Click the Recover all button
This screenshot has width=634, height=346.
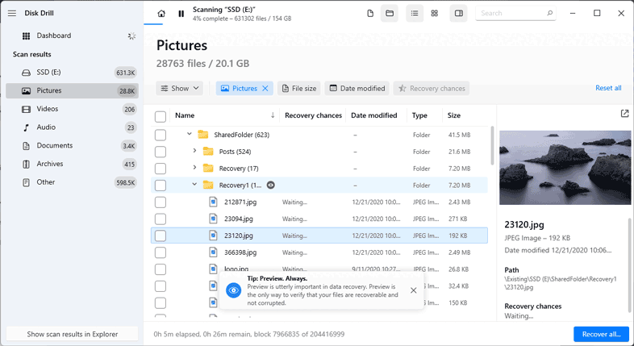tap(600, 334)
